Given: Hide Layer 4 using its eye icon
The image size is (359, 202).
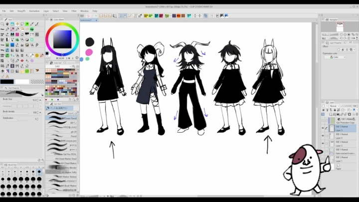Looking at the screenshot, I should (323, 136).
